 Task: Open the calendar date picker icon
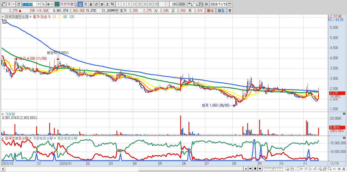(x=230, y=4)
